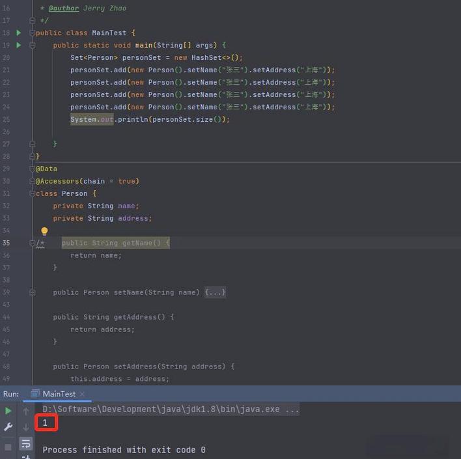Close the MainTest run tab
461x459 pixels.
[82, 394]
